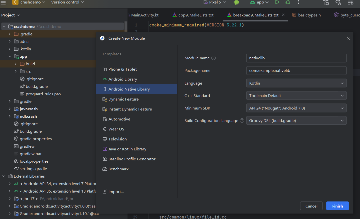The width and height of the screenshot is (360, 219).
Task: Click the Translate toolbar icon
Action: (x=338, y=2)
